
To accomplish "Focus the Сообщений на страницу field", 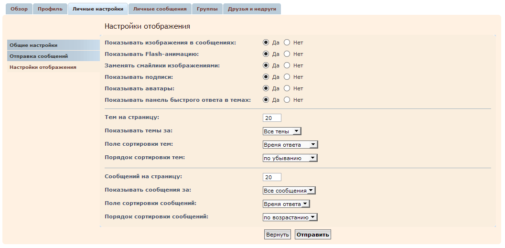I will point(272,177).
